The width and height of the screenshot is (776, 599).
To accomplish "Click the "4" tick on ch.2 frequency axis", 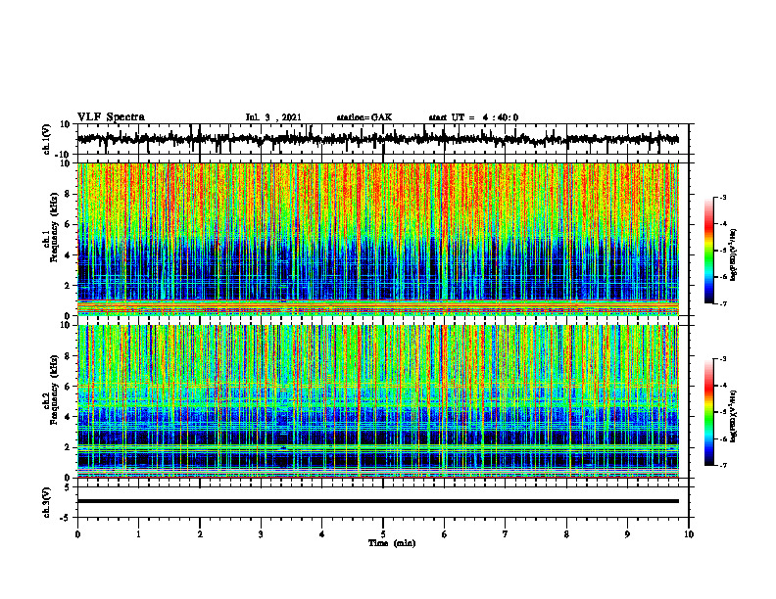I will pyautogui.click(x=68, y=417).
